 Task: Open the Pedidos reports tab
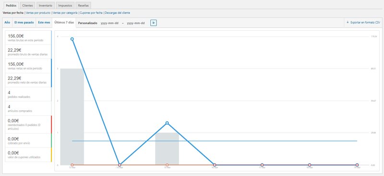coord(11,5)
